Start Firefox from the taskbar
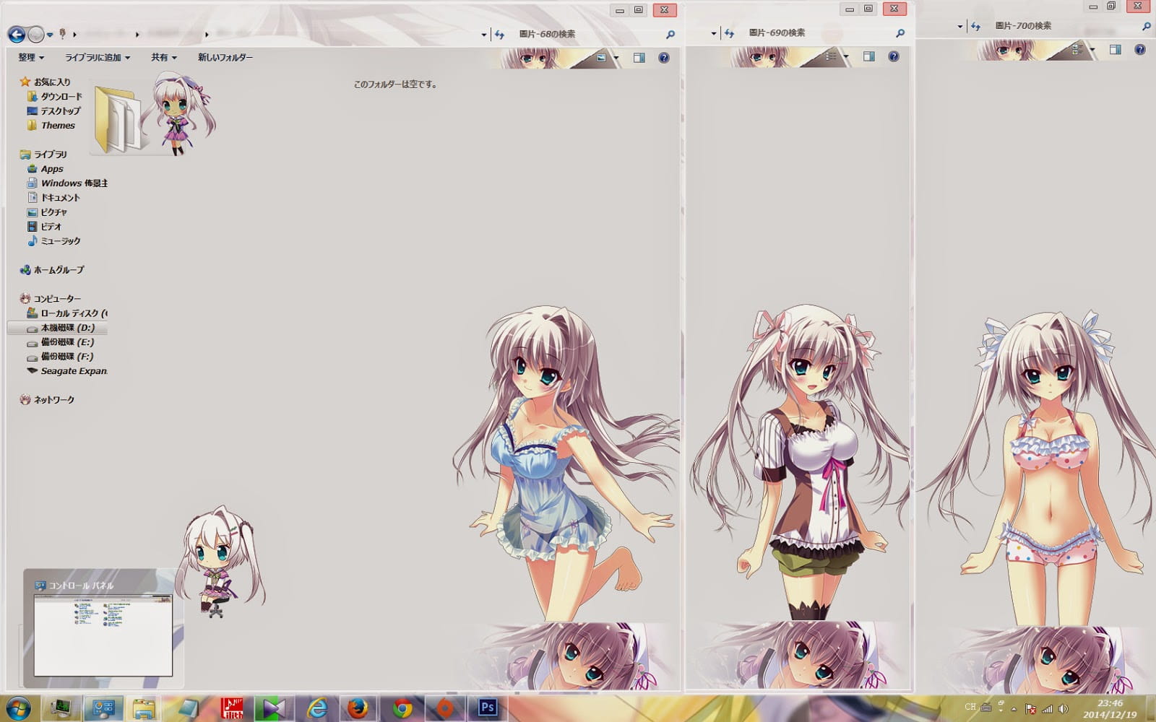 359,709
